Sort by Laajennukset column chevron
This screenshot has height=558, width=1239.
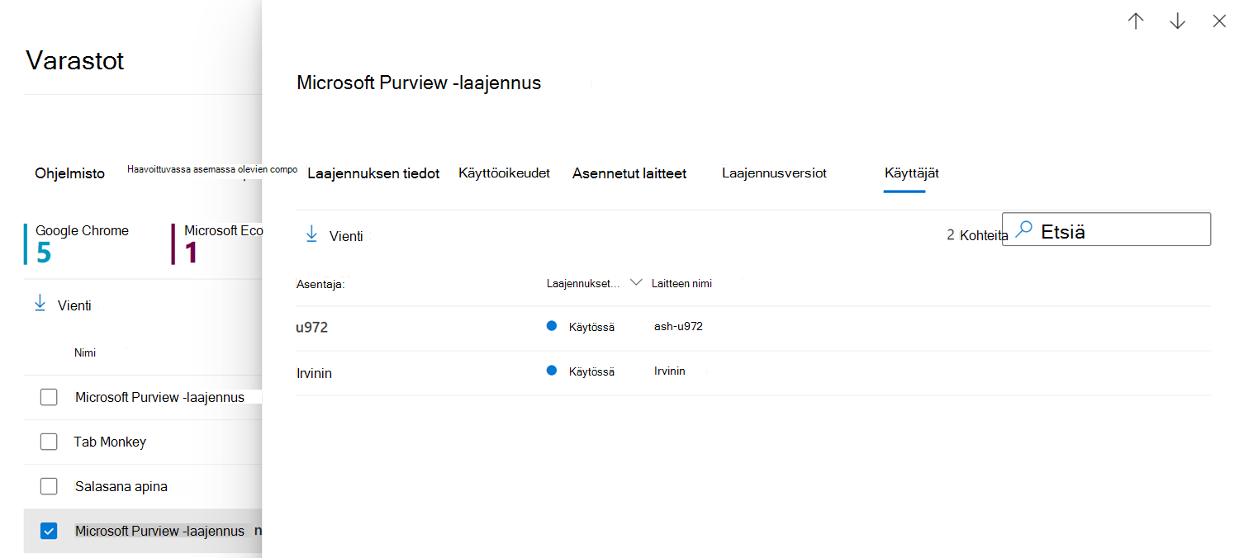(636, 282)
